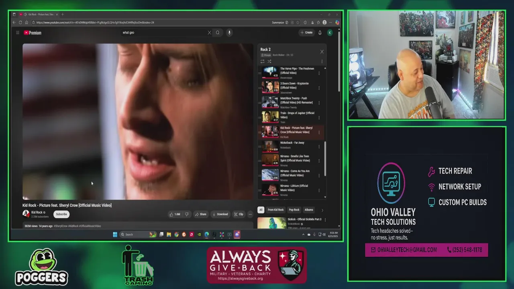Open options for Kid Rock Picture row
The image size is (514, 289).
click(x=319, y=132)
